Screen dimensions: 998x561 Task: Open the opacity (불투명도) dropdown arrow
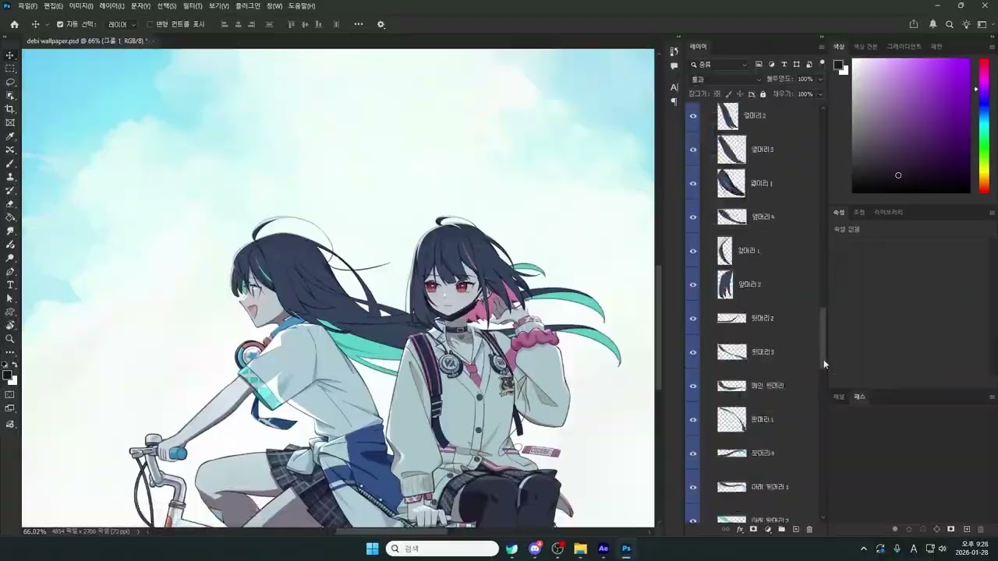[820, 79]
